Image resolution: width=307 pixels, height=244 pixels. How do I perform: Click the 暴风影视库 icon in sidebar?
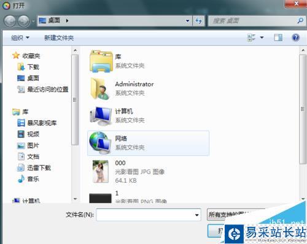(21, 123)
